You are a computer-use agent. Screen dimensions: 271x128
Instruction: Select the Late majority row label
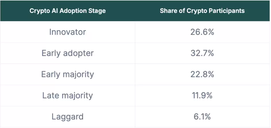[x=68, y=96]
